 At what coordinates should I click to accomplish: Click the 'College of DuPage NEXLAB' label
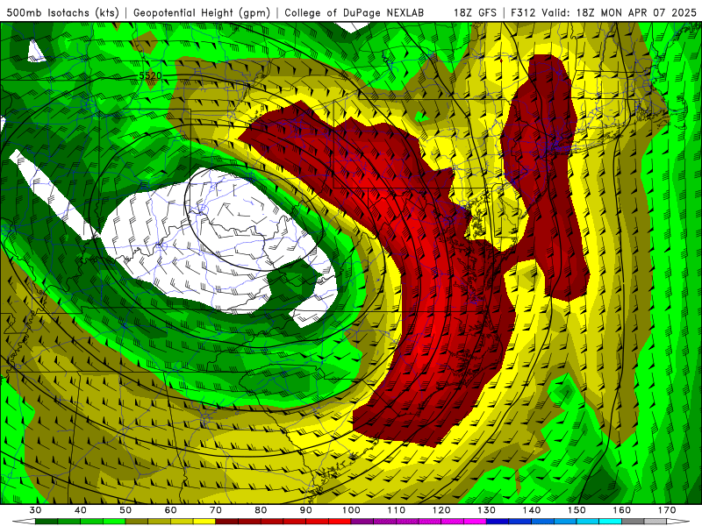tap(354, 13)
